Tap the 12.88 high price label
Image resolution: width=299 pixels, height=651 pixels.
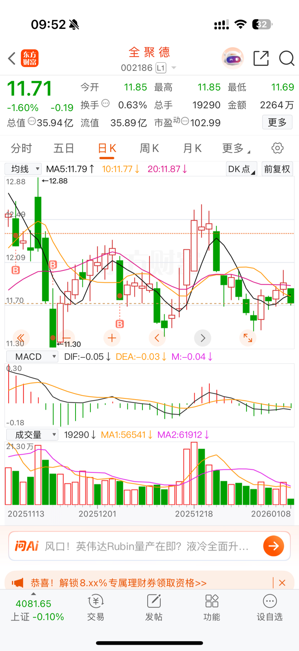click(x=55, y=181)
